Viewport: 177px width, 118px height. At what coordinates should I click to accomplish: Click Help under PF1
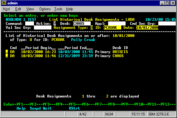pyautogui.click(x=21, y=108)
